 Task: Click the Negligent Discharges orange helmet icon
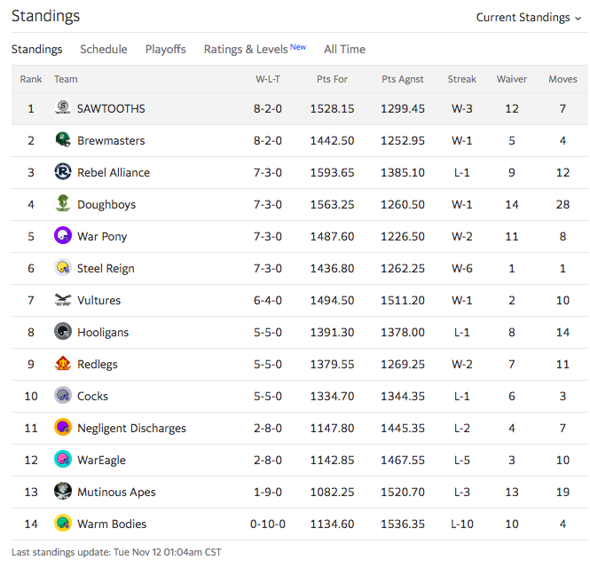coord(63,428)
